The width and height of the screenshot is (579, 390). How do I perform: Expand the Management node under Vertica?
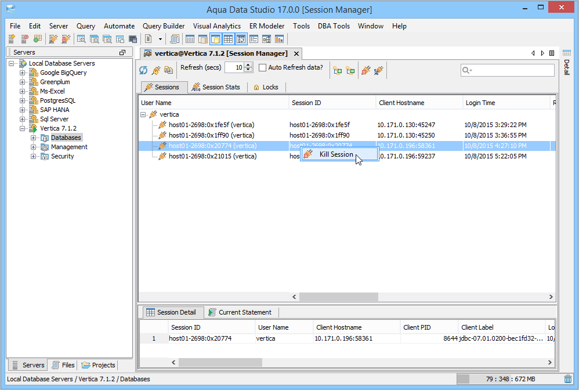point(33,147)
